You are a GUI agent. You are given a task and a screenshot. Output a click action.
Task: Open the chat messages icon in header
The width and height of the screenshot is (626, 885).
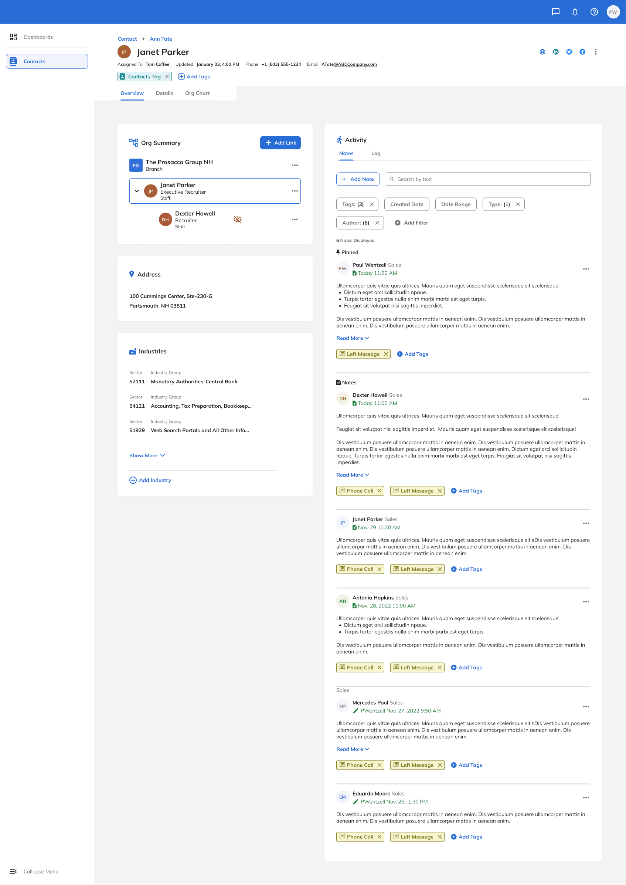pyautogui.click(x=555, y=12)
